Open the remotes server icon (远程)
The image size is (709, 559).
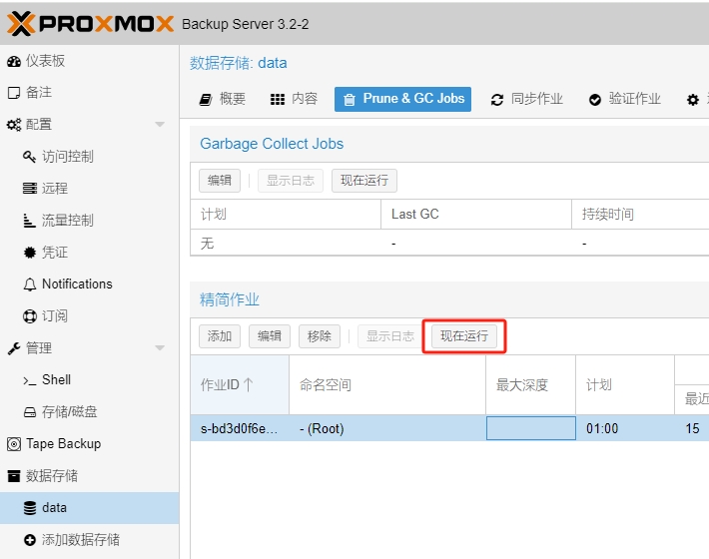tap(30, 189)
